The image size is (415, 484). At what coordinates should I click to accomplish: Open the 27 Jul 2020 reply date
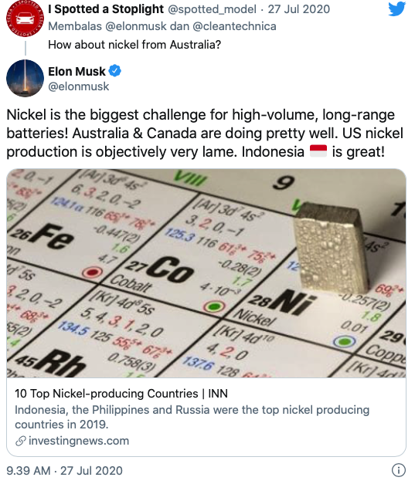click(299, 9)
